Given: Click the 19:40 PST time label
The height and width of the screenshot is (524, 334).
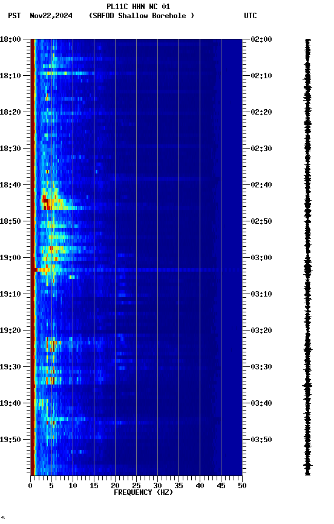Looking at the screenshot, I should pos(10,403).
